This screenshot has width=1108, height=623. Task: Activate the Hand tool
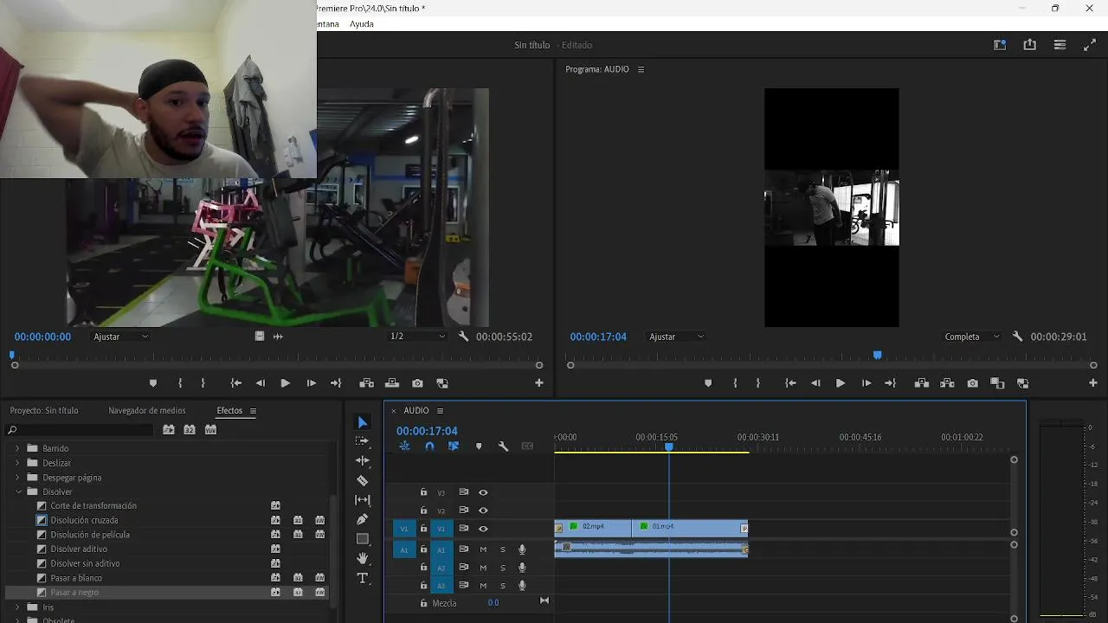363,558
